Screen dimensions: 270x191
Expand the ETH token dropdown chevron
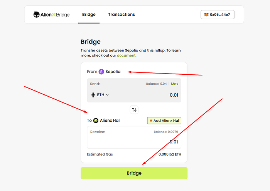point(108,95)
